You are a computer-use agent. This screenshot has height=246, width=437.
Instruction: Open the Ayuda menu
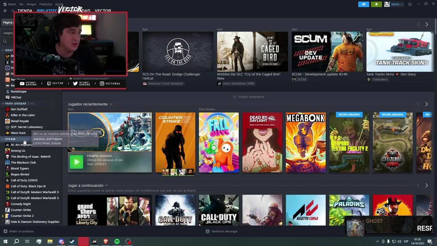pyautogui.click(x=59, y=4)
